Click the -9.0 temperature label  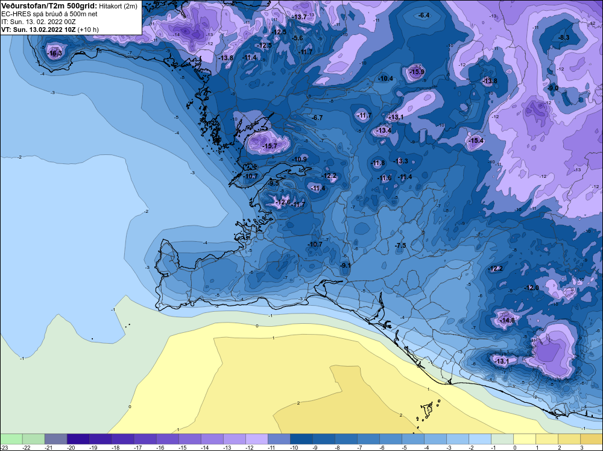[x=552, y=89]
